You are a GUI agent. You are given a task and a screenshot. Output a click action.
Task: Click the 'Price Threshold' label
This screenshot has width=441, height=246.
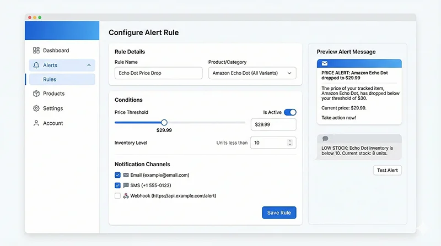pos(131,112)
